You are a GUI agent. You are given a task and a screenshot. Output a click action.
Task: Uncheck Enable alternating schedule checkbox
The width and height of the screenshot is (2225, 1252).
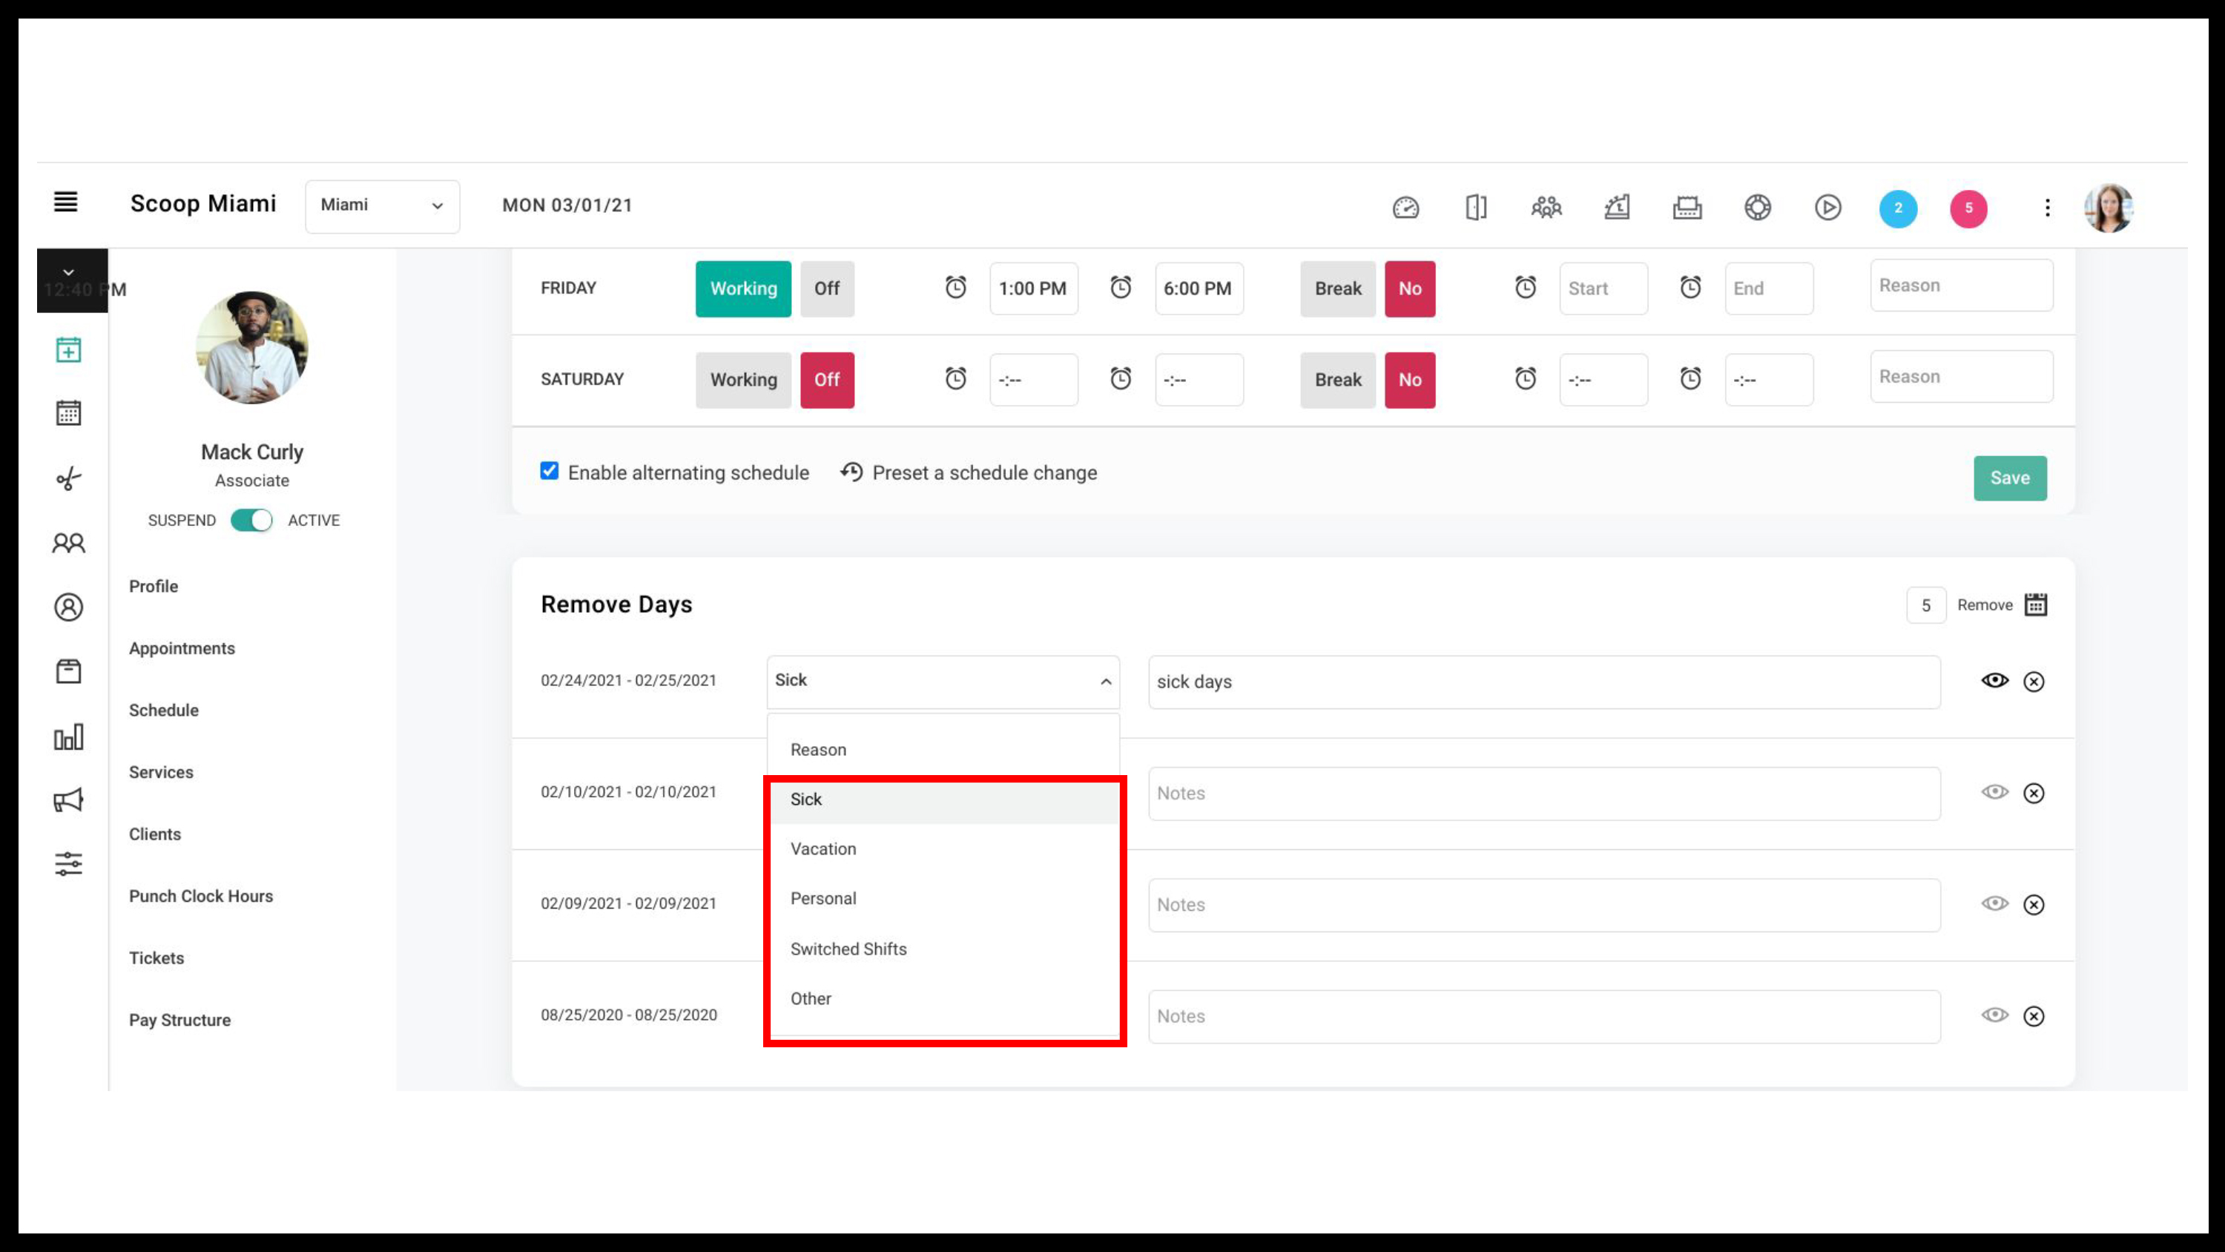(x=550, y=471)
